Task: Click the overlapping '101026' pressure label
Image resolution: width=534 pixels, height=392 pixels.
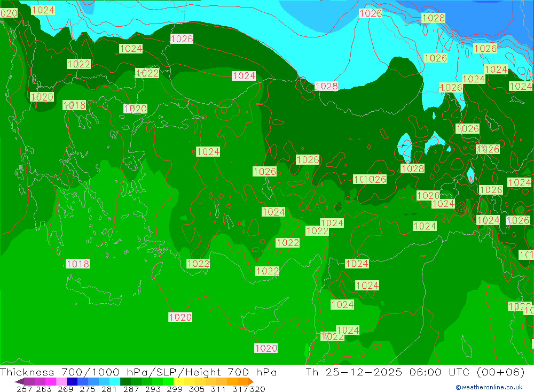Action: (x=370, y=180)
